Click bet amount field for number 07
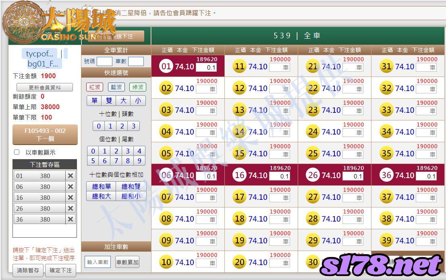Screen dimensions: 446x280 point(206,198)
